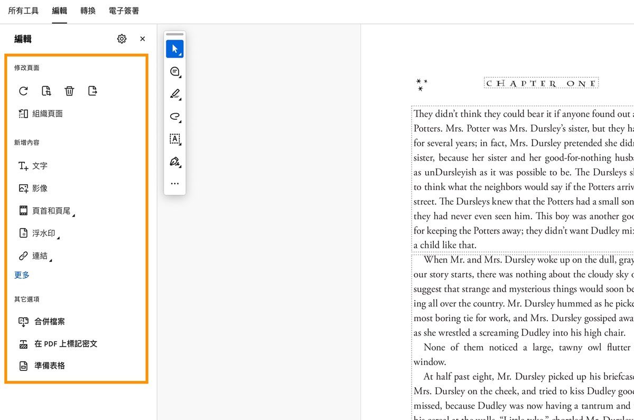The width and height of the screenshot is (634, 420).
Task: Click paragraph starting 'When Mr. and Mrs. Dursley'
Action: [x=523, y=296]
